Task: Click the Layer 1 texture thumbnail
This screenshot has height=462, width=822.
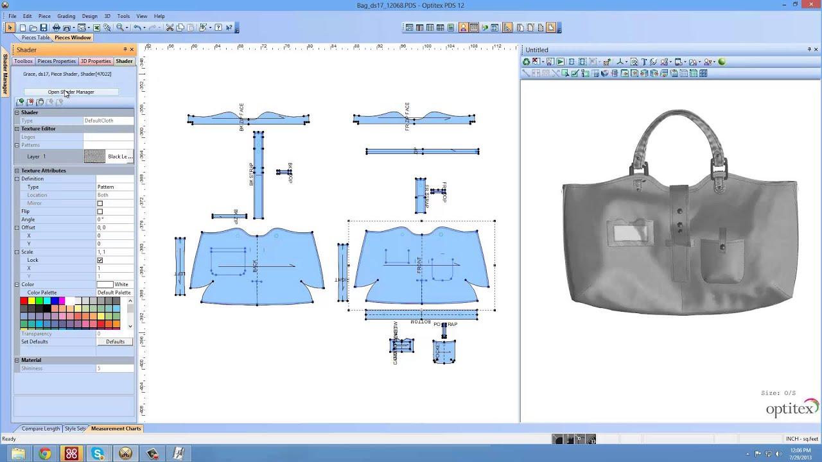Action: [x=94, y=157]
